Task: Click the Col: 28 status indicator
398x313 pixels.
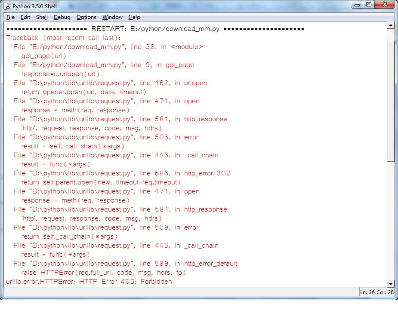Action: coord(386,292)
